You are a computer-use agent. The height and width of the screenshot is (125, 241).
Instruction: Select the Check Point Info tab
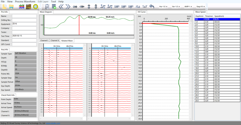point(8,95)
